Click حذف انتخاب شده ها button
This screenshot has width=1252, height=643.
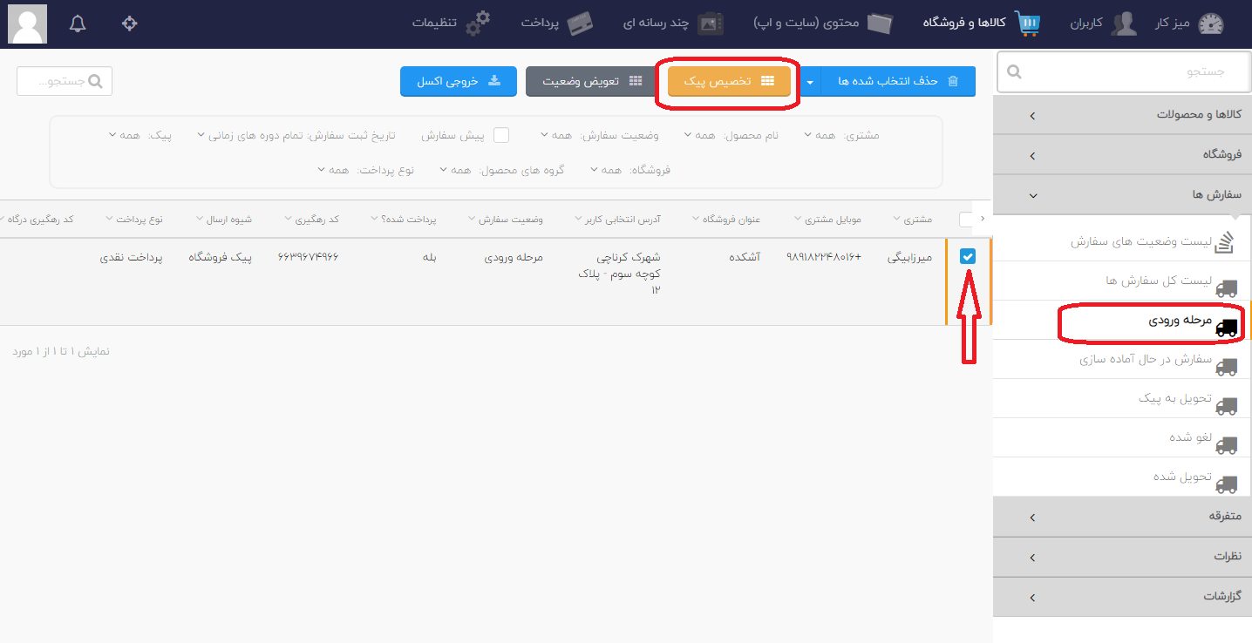pyautogui.click(x=898, y=81)
